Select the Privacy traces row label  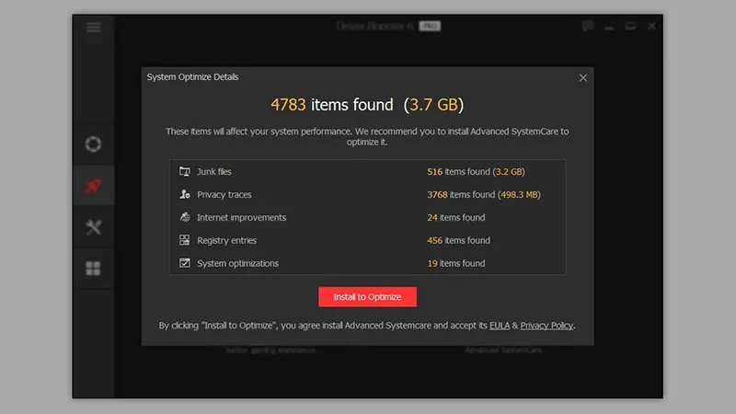224,195
